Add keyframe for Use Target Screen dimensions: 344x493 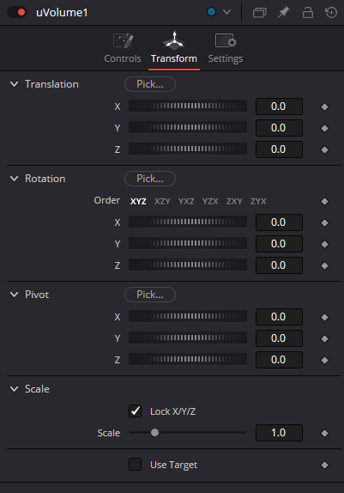(324, 465)
